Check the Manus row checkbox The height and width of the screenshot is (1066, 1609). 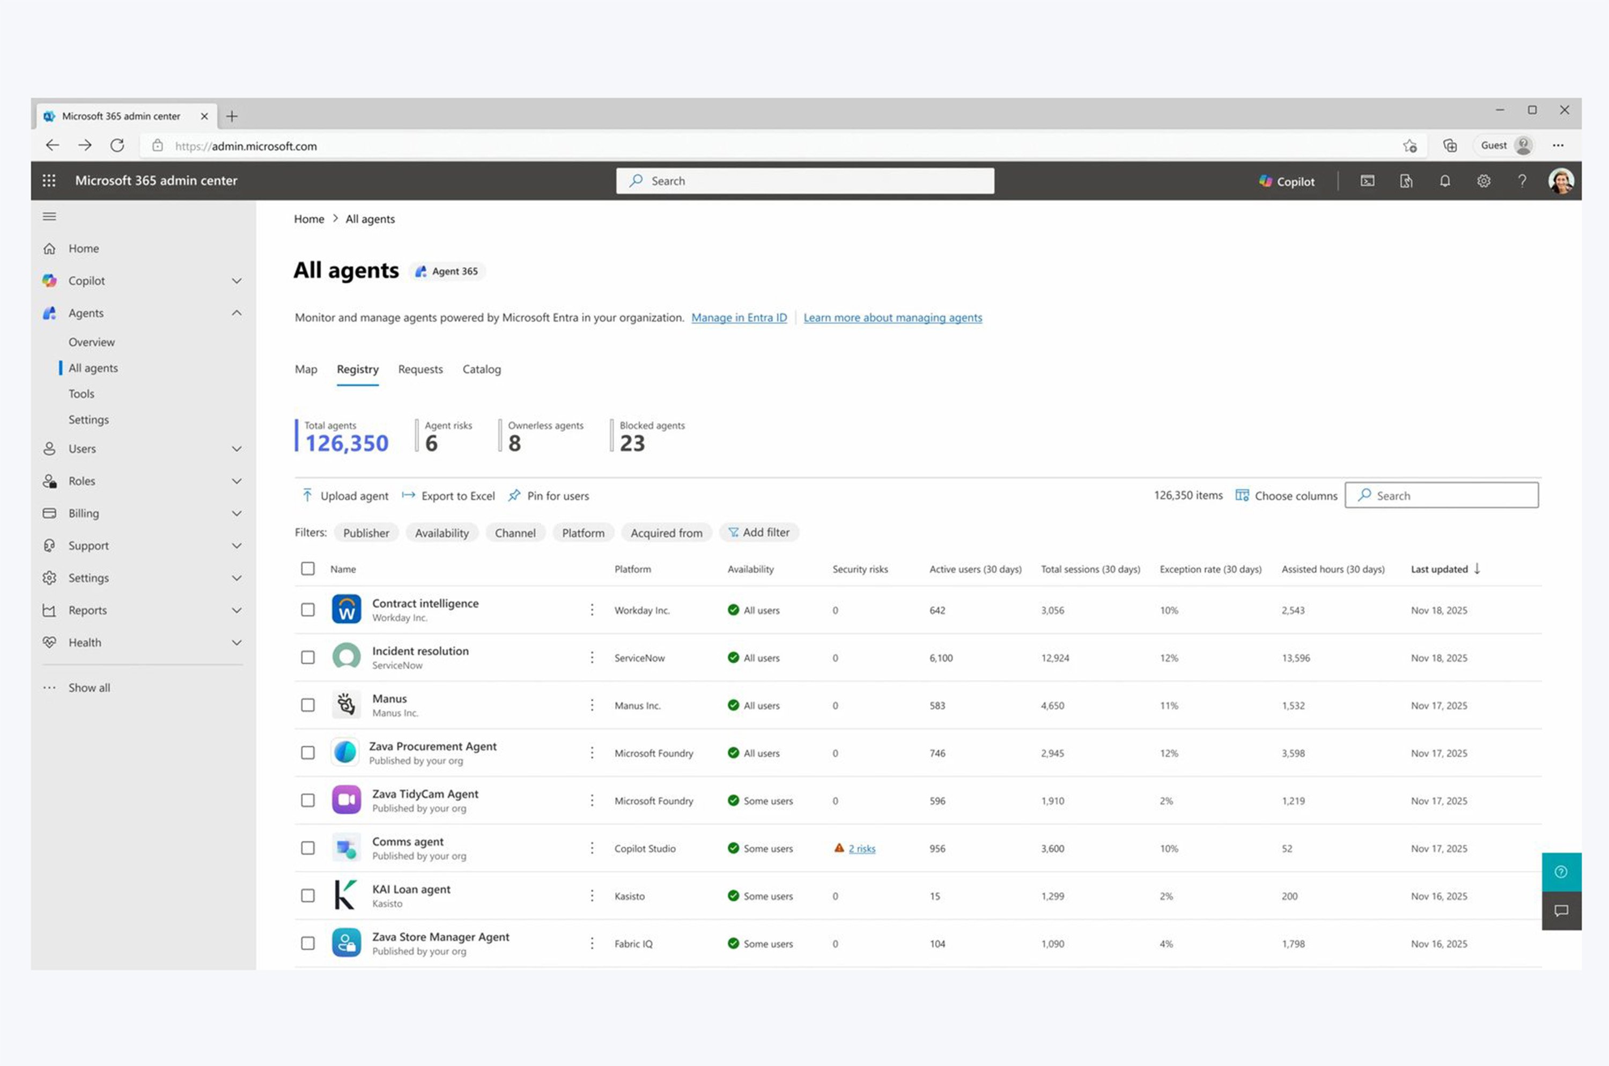pyautogui.click(x=308, y=705)
